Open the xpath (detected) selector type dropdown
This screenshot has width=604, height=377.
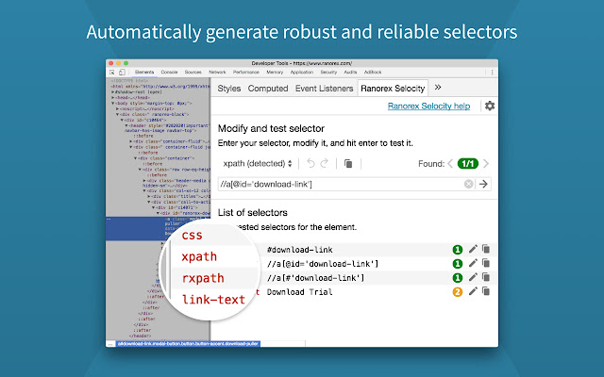[255, 163]
